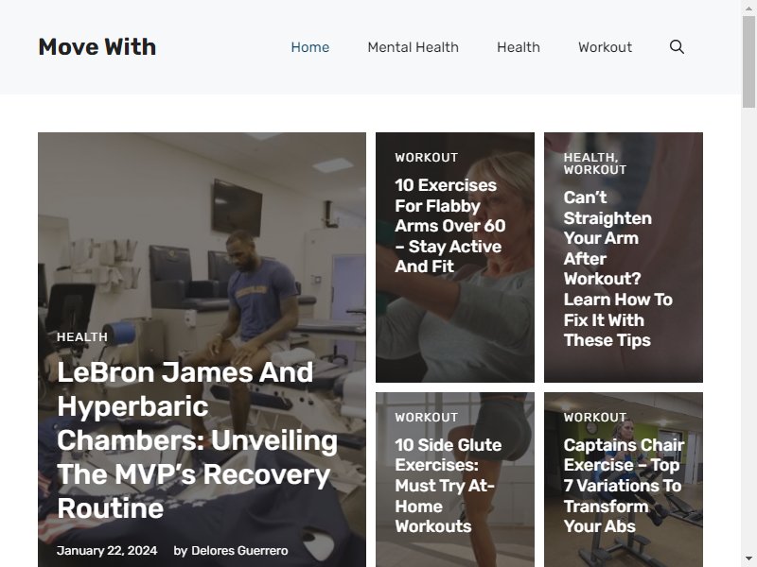
Task: Click the HEALTH category above LeBron headline
Action: (82, 337)
